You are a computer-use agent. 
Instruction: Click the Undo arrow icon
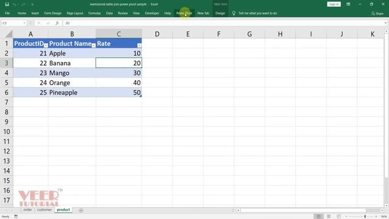pos(15,4)
